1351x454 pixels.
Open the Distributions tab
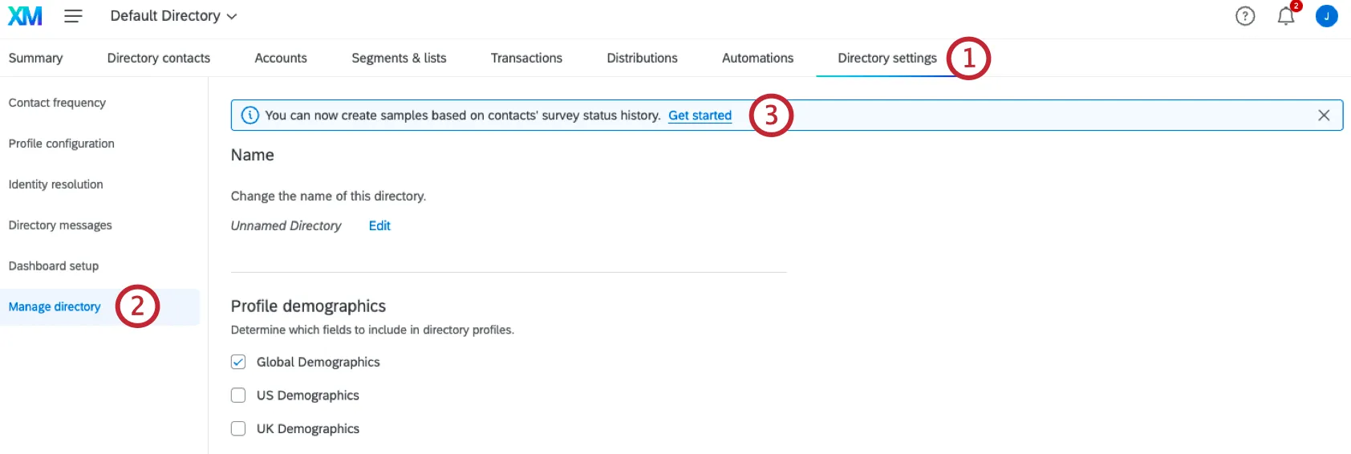point(642,58)
